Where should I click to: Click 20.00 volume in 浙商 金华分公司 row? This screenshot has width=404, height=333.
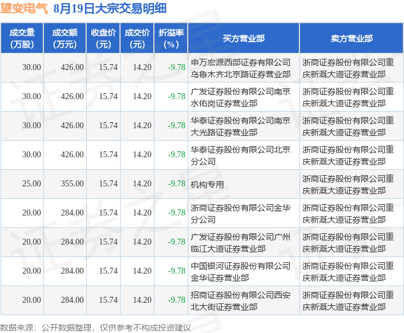pos(31,213)
